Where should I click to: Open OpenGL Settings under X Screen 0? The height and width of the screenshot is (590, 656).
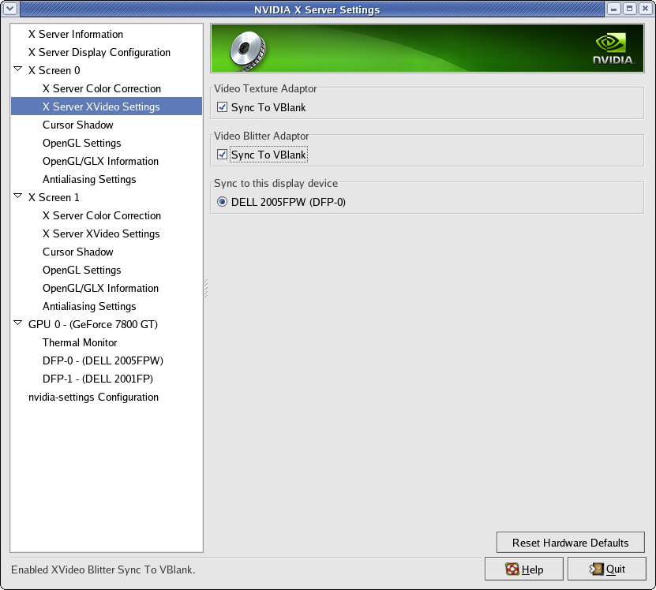click(x=81, y=143)
